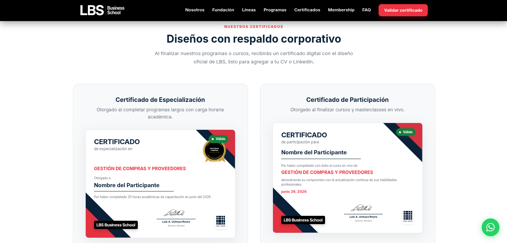Click the 'Certificado de Especialización' card heading

(160, 100)
